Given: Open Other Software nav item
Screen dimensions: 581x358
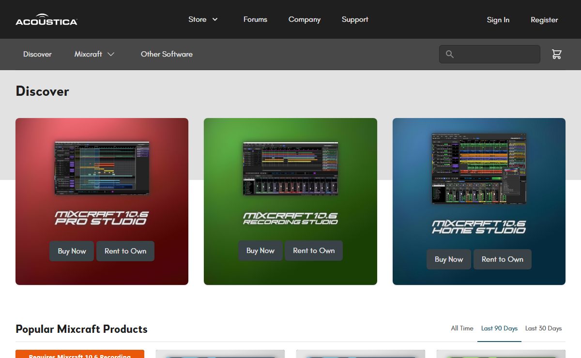Looking at the screenshot, I should click(167, 54).
